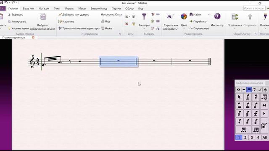Click the Hide or Show 'mf' icon
This screenshot has width=269, height=151.
(170, 17)
